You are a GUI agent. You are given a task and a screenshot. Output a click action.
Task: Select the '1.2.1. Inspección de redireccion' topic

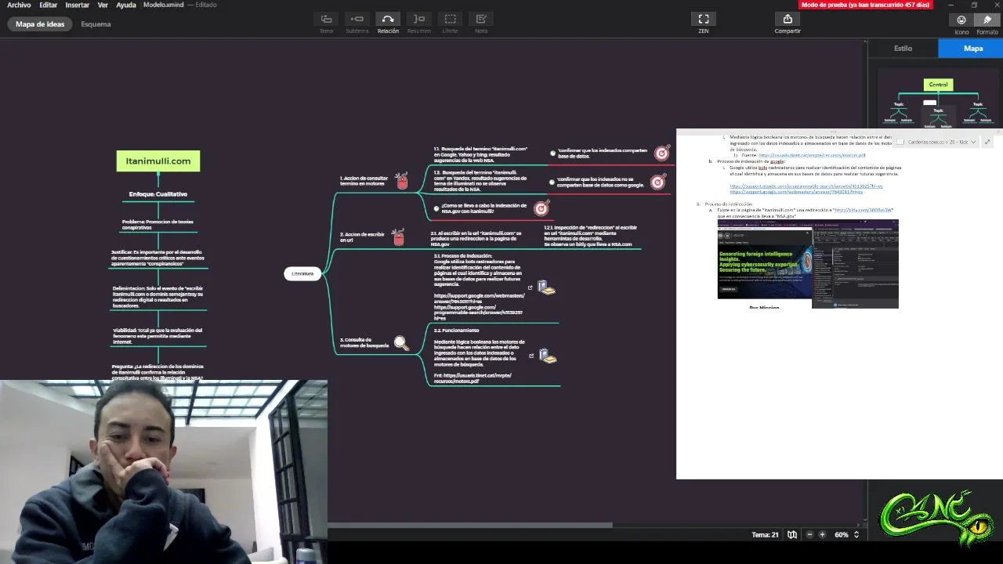(x=590, y=236)
